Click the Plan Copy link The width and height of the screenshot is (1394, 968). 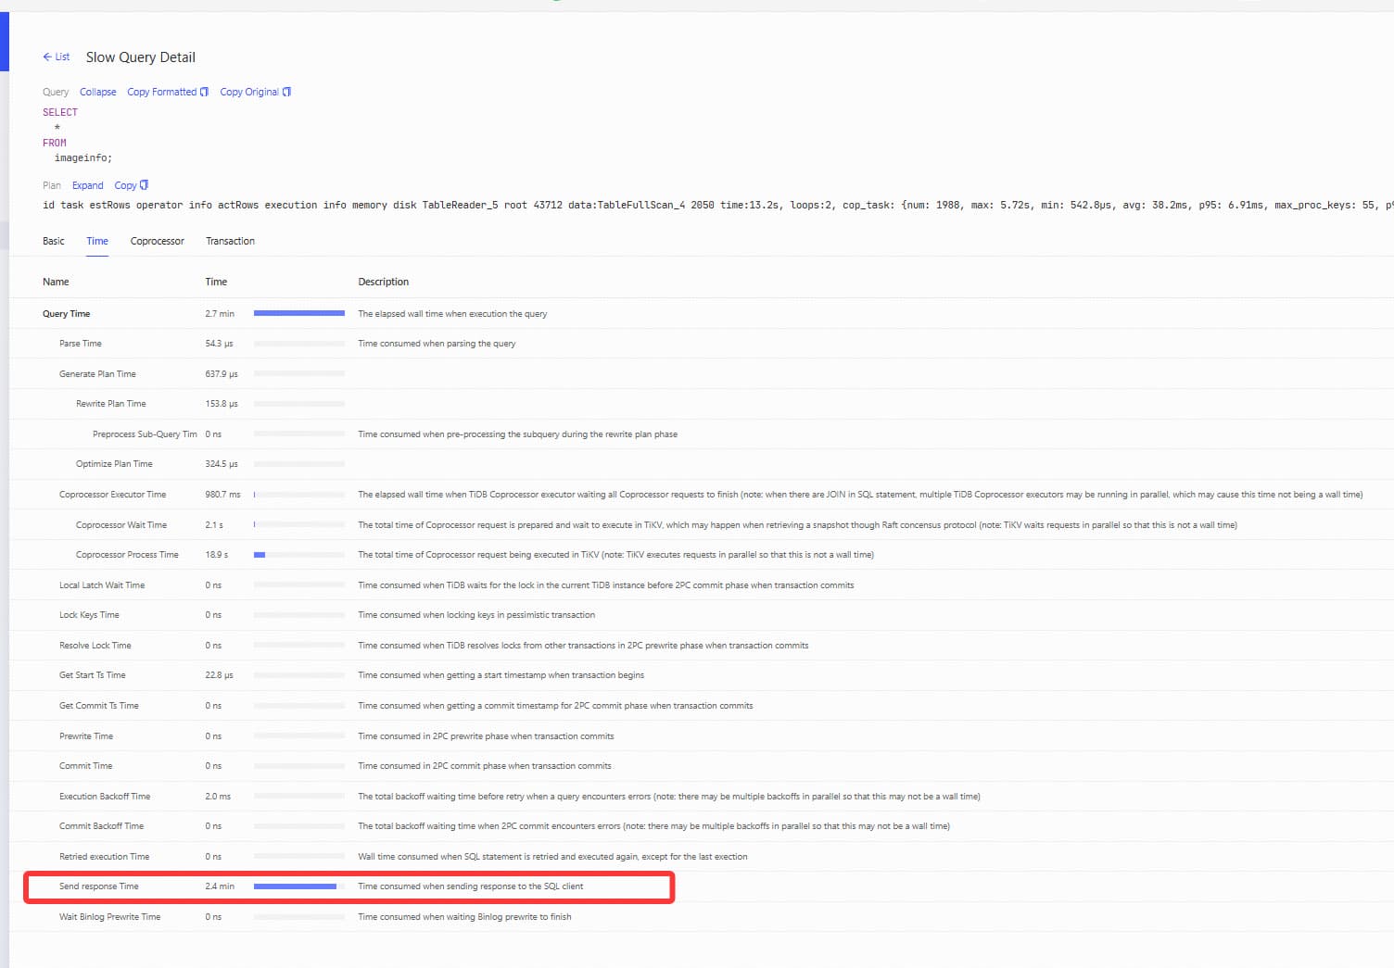pyautogui.click(x=125, y=185)
